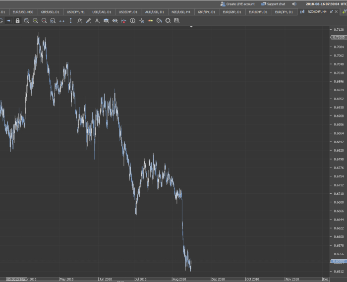Close the NZD/CHF, H4 tab
Screen dimensions: 347x282
point(336,12)
